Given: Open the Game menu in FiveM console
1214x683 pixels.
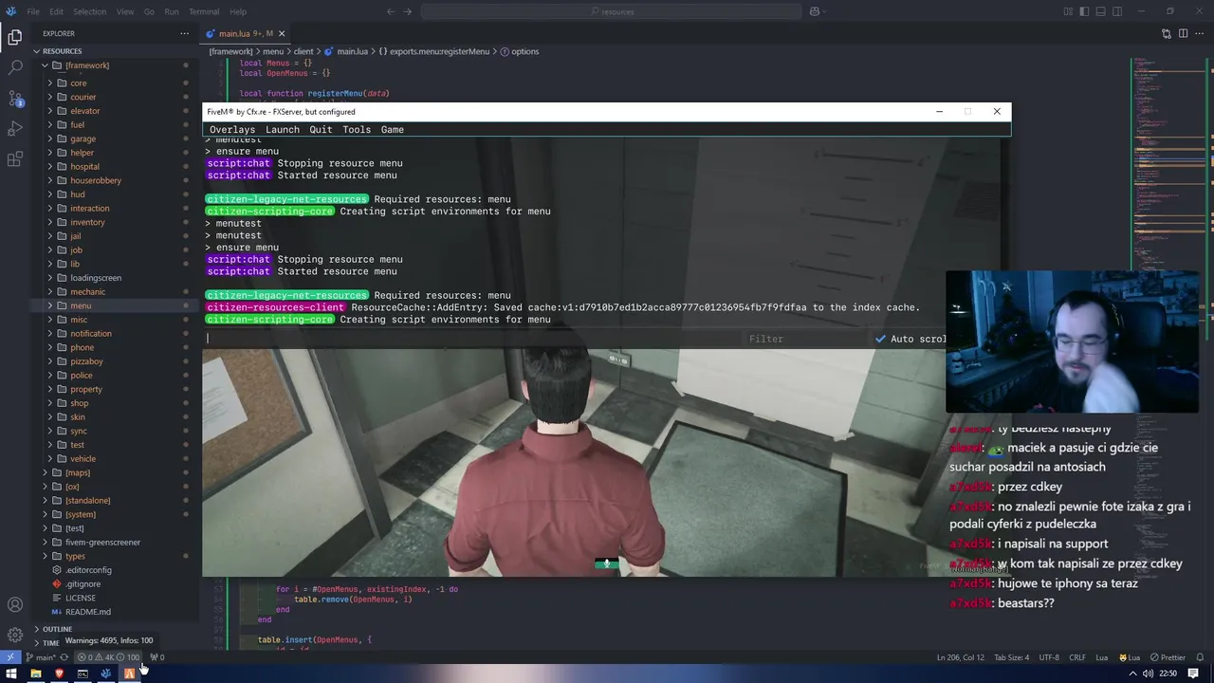Looking at the screenshot, I should point(393,129).
